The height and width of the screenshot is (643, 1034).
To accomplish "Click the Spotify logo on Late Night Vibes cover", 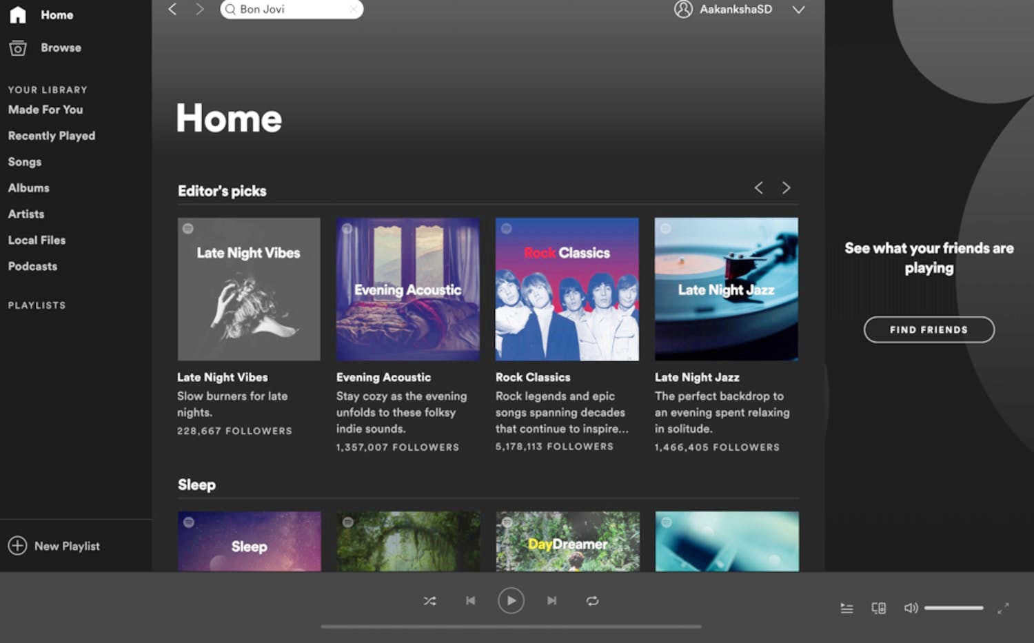I will (187, 228).
